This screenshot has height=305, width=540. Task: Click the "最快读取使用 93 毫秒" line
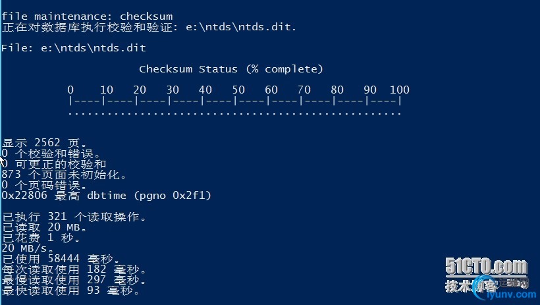click(71, 291)
